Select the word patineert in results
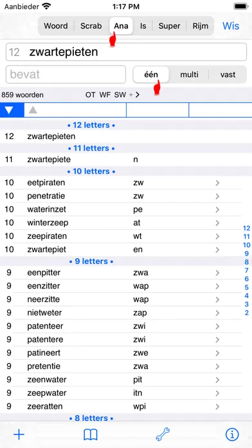The width and height of the screenshot is (252, 448). 44,353
